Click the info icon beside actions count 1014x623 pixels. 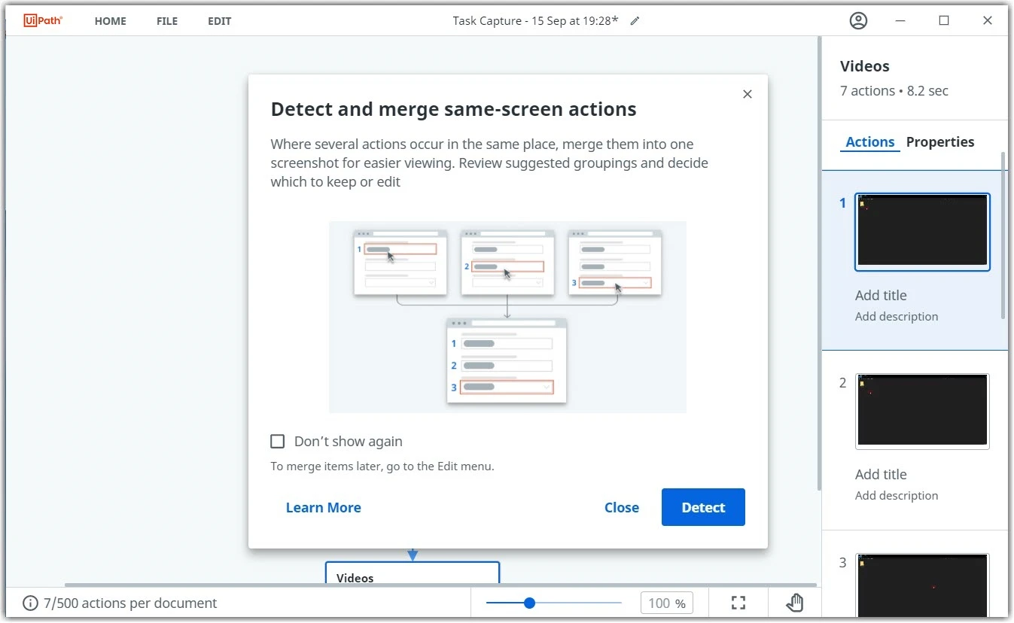(x=30, y=603)
